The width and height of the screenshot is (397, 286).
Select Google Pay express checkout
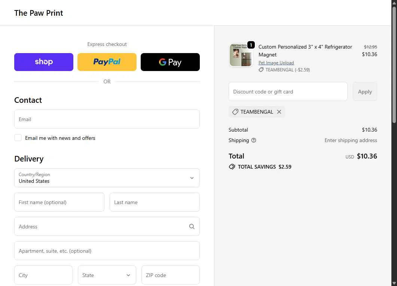tap(170, 62)
